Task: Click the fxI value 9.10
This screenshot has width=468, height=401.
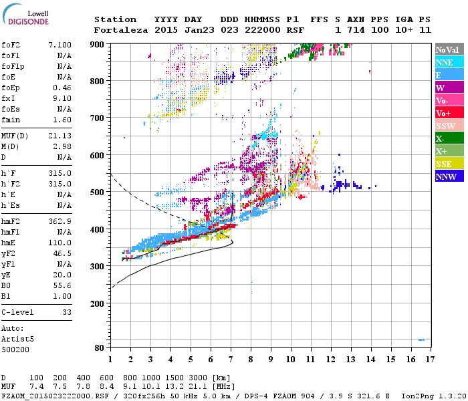Action: click(x=62, y=98)
